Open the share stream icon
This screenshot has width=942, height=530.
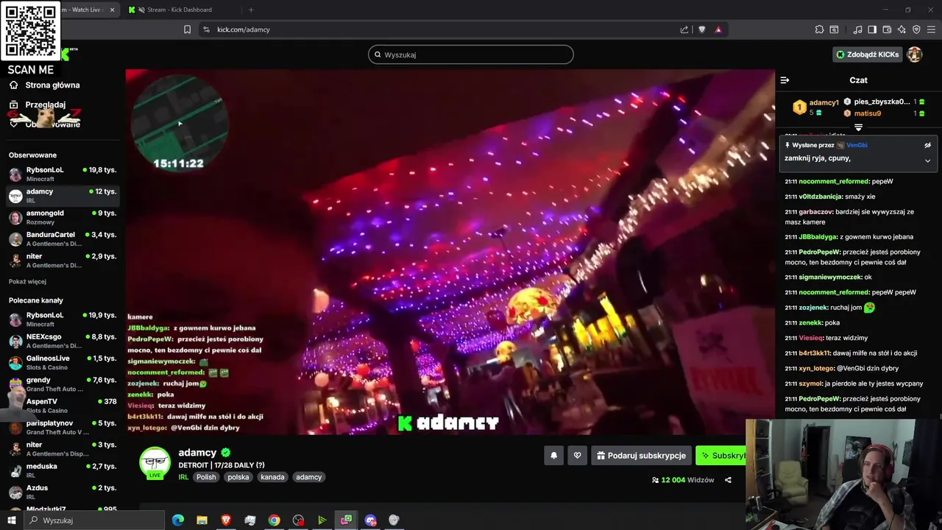(728, 480)
